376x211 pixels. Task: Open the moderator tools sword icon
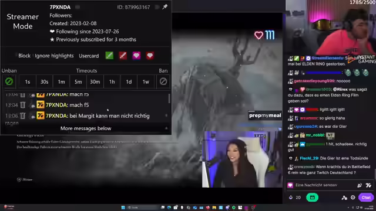click(x=344, y=198)
